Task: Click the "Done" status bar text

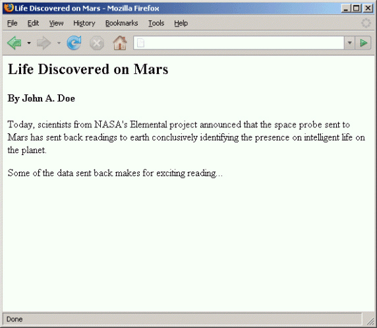Action: [x=14, y=319]
